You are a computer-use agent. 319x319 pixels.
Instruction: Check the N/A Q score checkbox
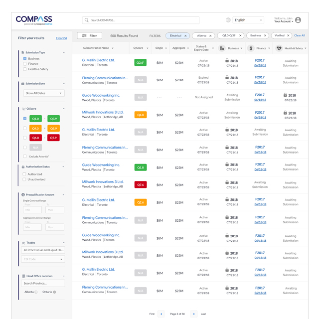point(25,148)
